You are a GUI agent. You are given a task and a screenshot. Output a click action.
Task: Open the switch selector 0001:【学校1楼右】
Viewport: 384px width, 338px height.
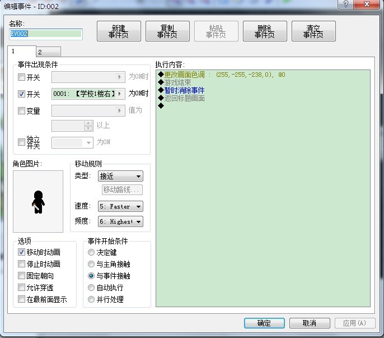click(x=88, y=94)
